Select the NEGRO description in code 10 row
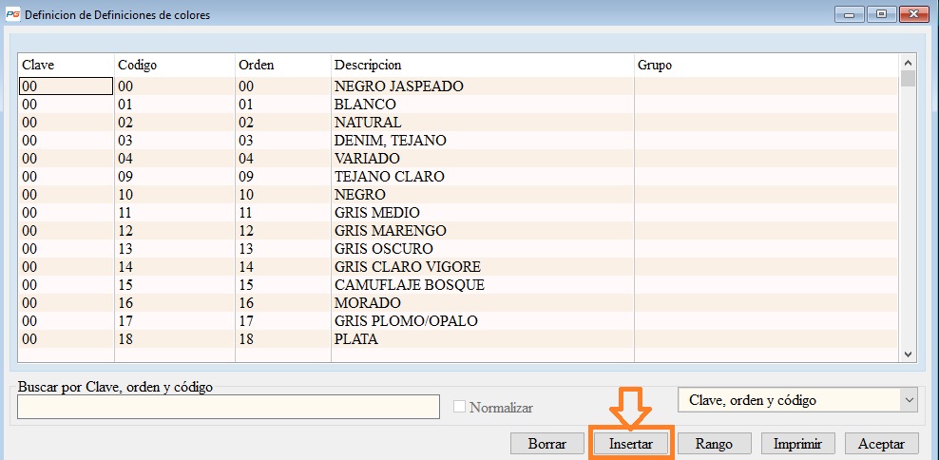The image size is (939, 460). tap(482, 195)
